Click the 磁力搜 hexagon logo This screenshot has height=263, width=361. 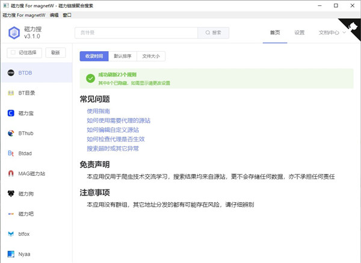[14, 32]
